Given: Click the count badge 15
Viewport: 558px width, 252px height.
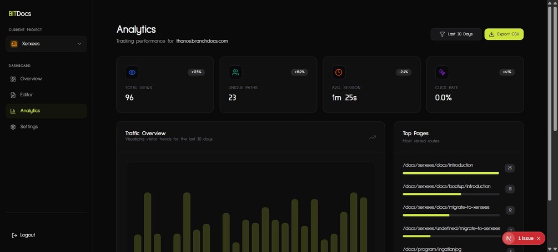Looking at the screenshot, I should pyautogui.click(x=510, y=189).
